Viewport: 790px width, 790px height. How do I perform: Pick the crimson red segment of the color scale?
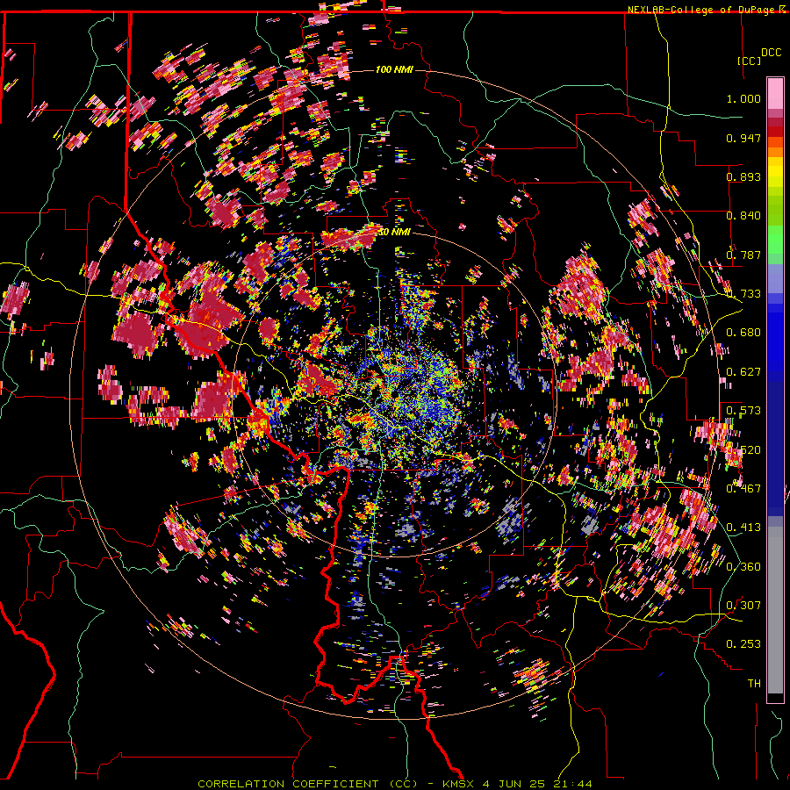point(775,122)
